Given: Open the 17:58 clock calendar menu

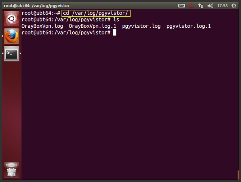Looking at the screenshot, I should (x=222, y=6).
